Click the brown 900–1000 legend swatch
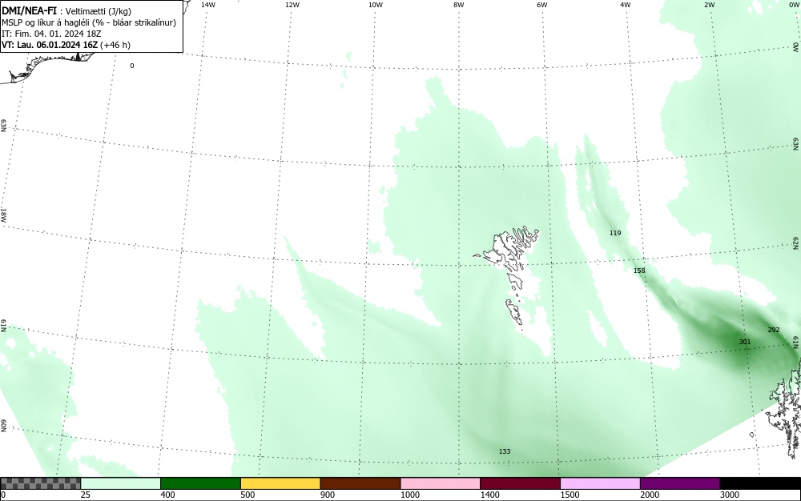Viewport: 801px width, 501px height. pos(360,483)
